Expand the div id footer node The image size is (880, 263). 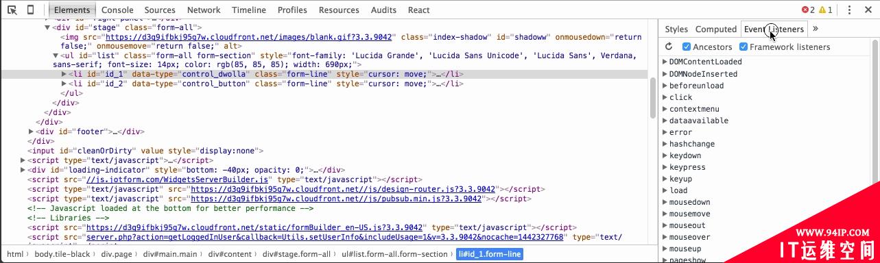[x=31, y=131]
